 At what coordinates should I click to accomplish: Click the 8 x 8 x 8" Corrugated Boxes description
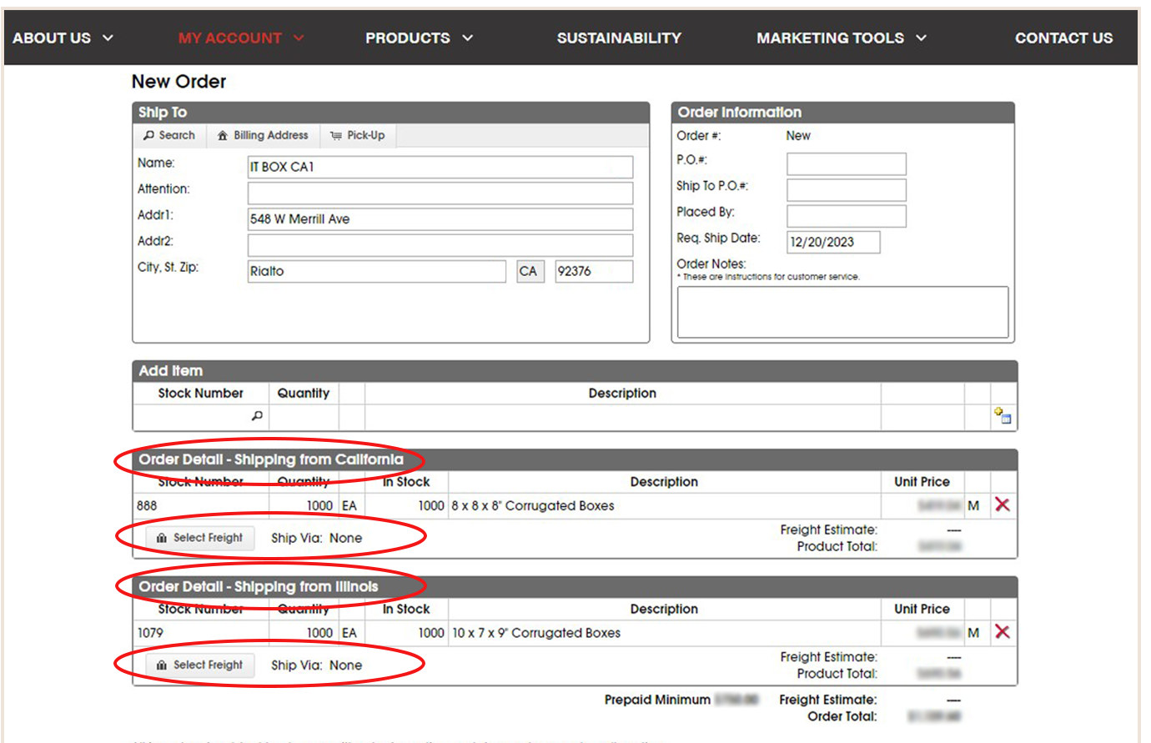pyautogui.click(x=533, y=505)
